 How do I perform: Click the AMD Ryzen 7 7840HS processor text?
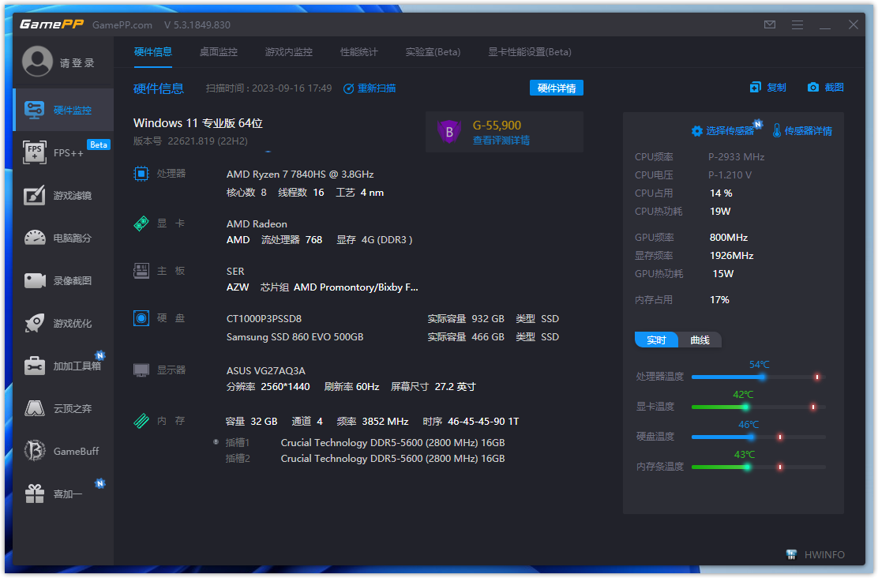point(300,175)
